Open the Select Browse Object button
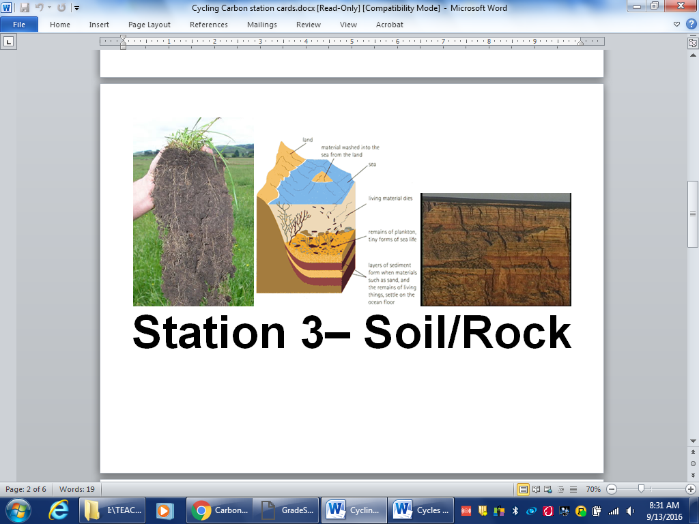699x524 pixels. (693, 463)
